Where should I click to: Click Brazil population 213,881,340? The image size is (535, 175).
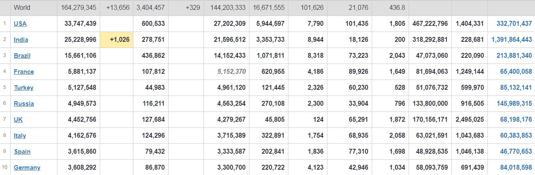[514, 56]
